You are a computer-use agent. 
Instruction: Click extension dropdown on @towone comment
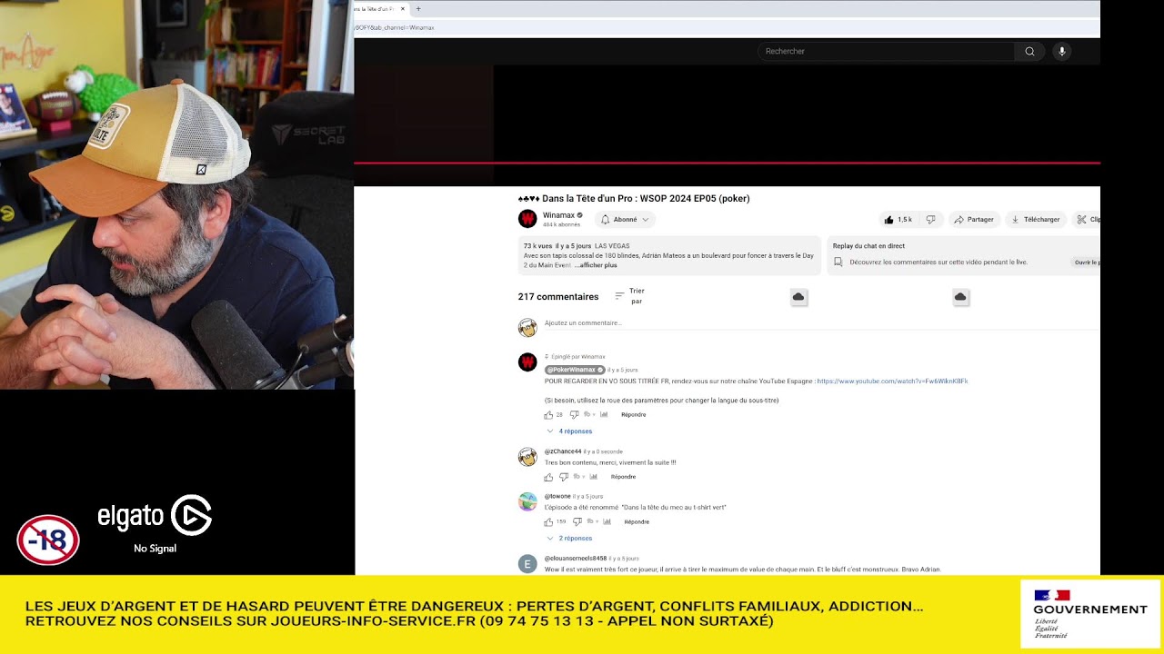point(592,522)
